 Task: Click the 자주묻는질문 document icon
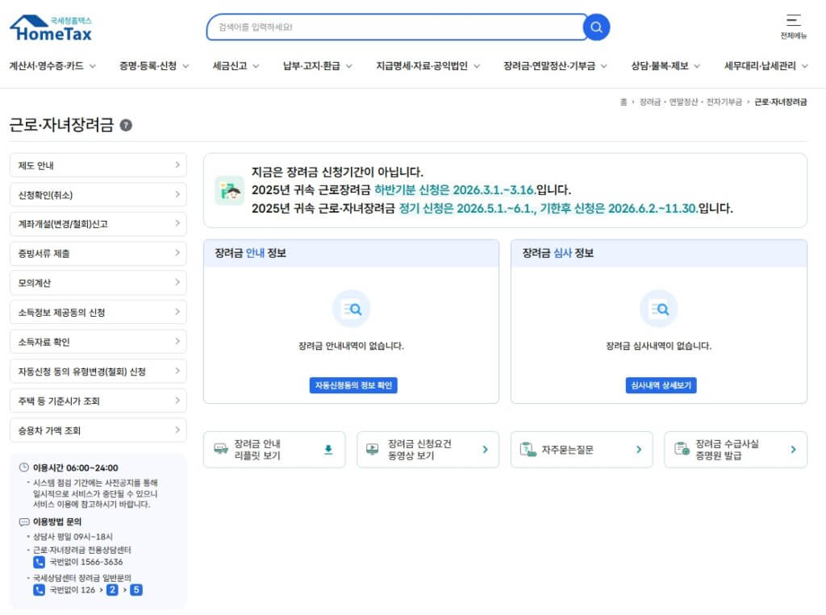pos(527,450)
